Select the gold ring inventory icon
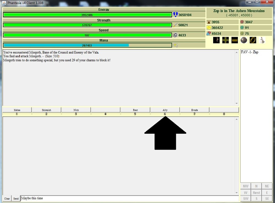Screen dimensions: 275x203 click(252, 40)
